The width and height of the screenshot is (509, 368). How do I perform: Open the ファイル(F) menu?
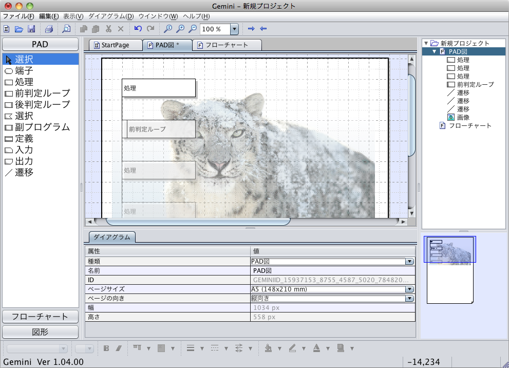18,16
